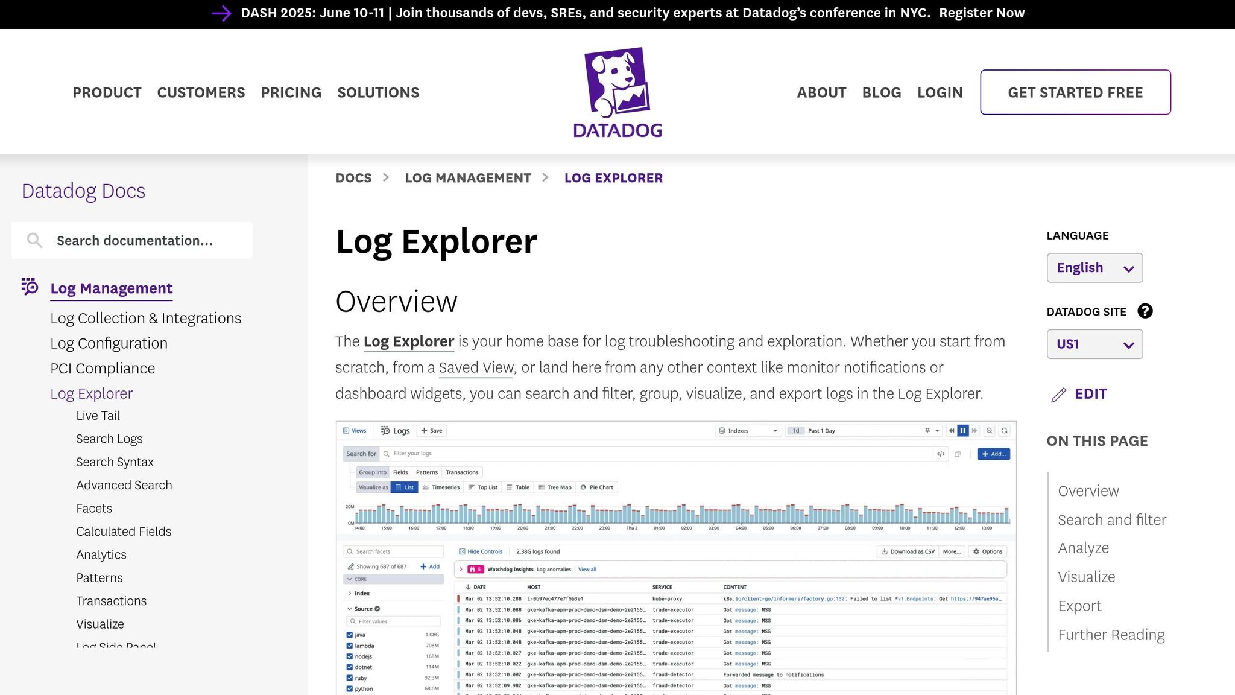Viewport: 1235px width, 695px height.
Task: Open Log Configuration in sidebar
Action: (109, 343)
